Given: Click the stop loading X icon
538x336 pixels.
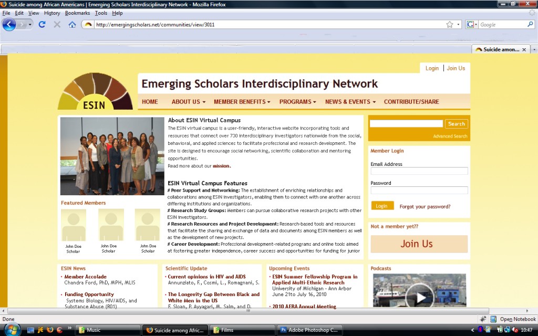Looking at the screenshot, I should [x=57, y=25].
